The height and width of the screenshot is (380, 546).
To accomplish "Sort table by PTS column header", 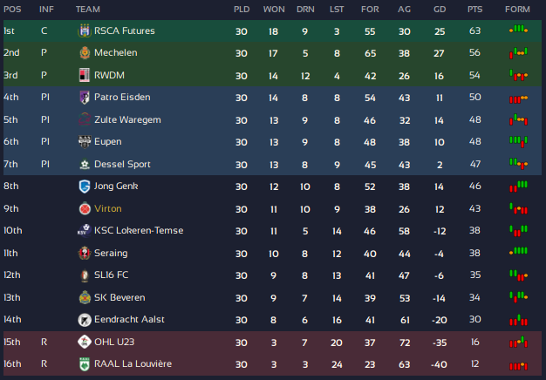I will pos(474,9).
